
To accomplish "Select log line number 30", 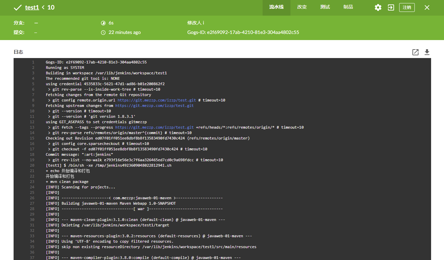I will coord(32,220).
